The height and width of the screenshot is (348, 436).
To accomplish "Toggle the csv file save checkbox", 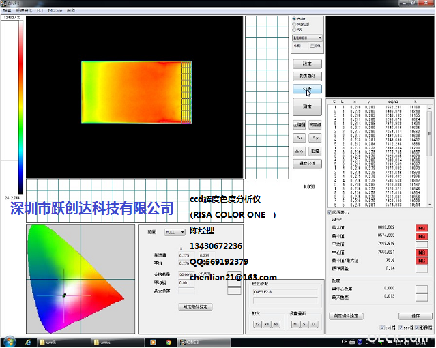I will (x=401, y=328).
